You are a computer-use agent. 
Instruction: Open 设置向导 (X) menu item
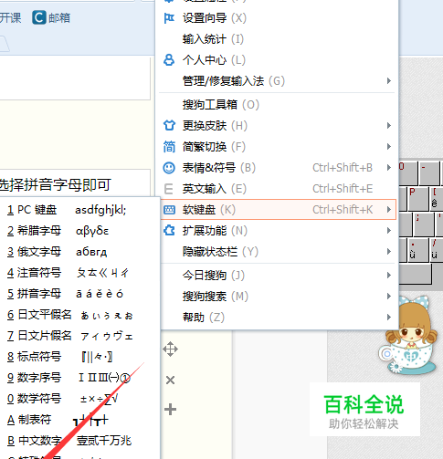(x=277, y=18)
